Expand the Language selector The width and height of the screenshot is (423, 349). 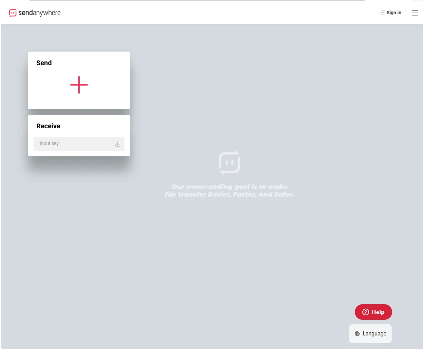coord(370,334)
